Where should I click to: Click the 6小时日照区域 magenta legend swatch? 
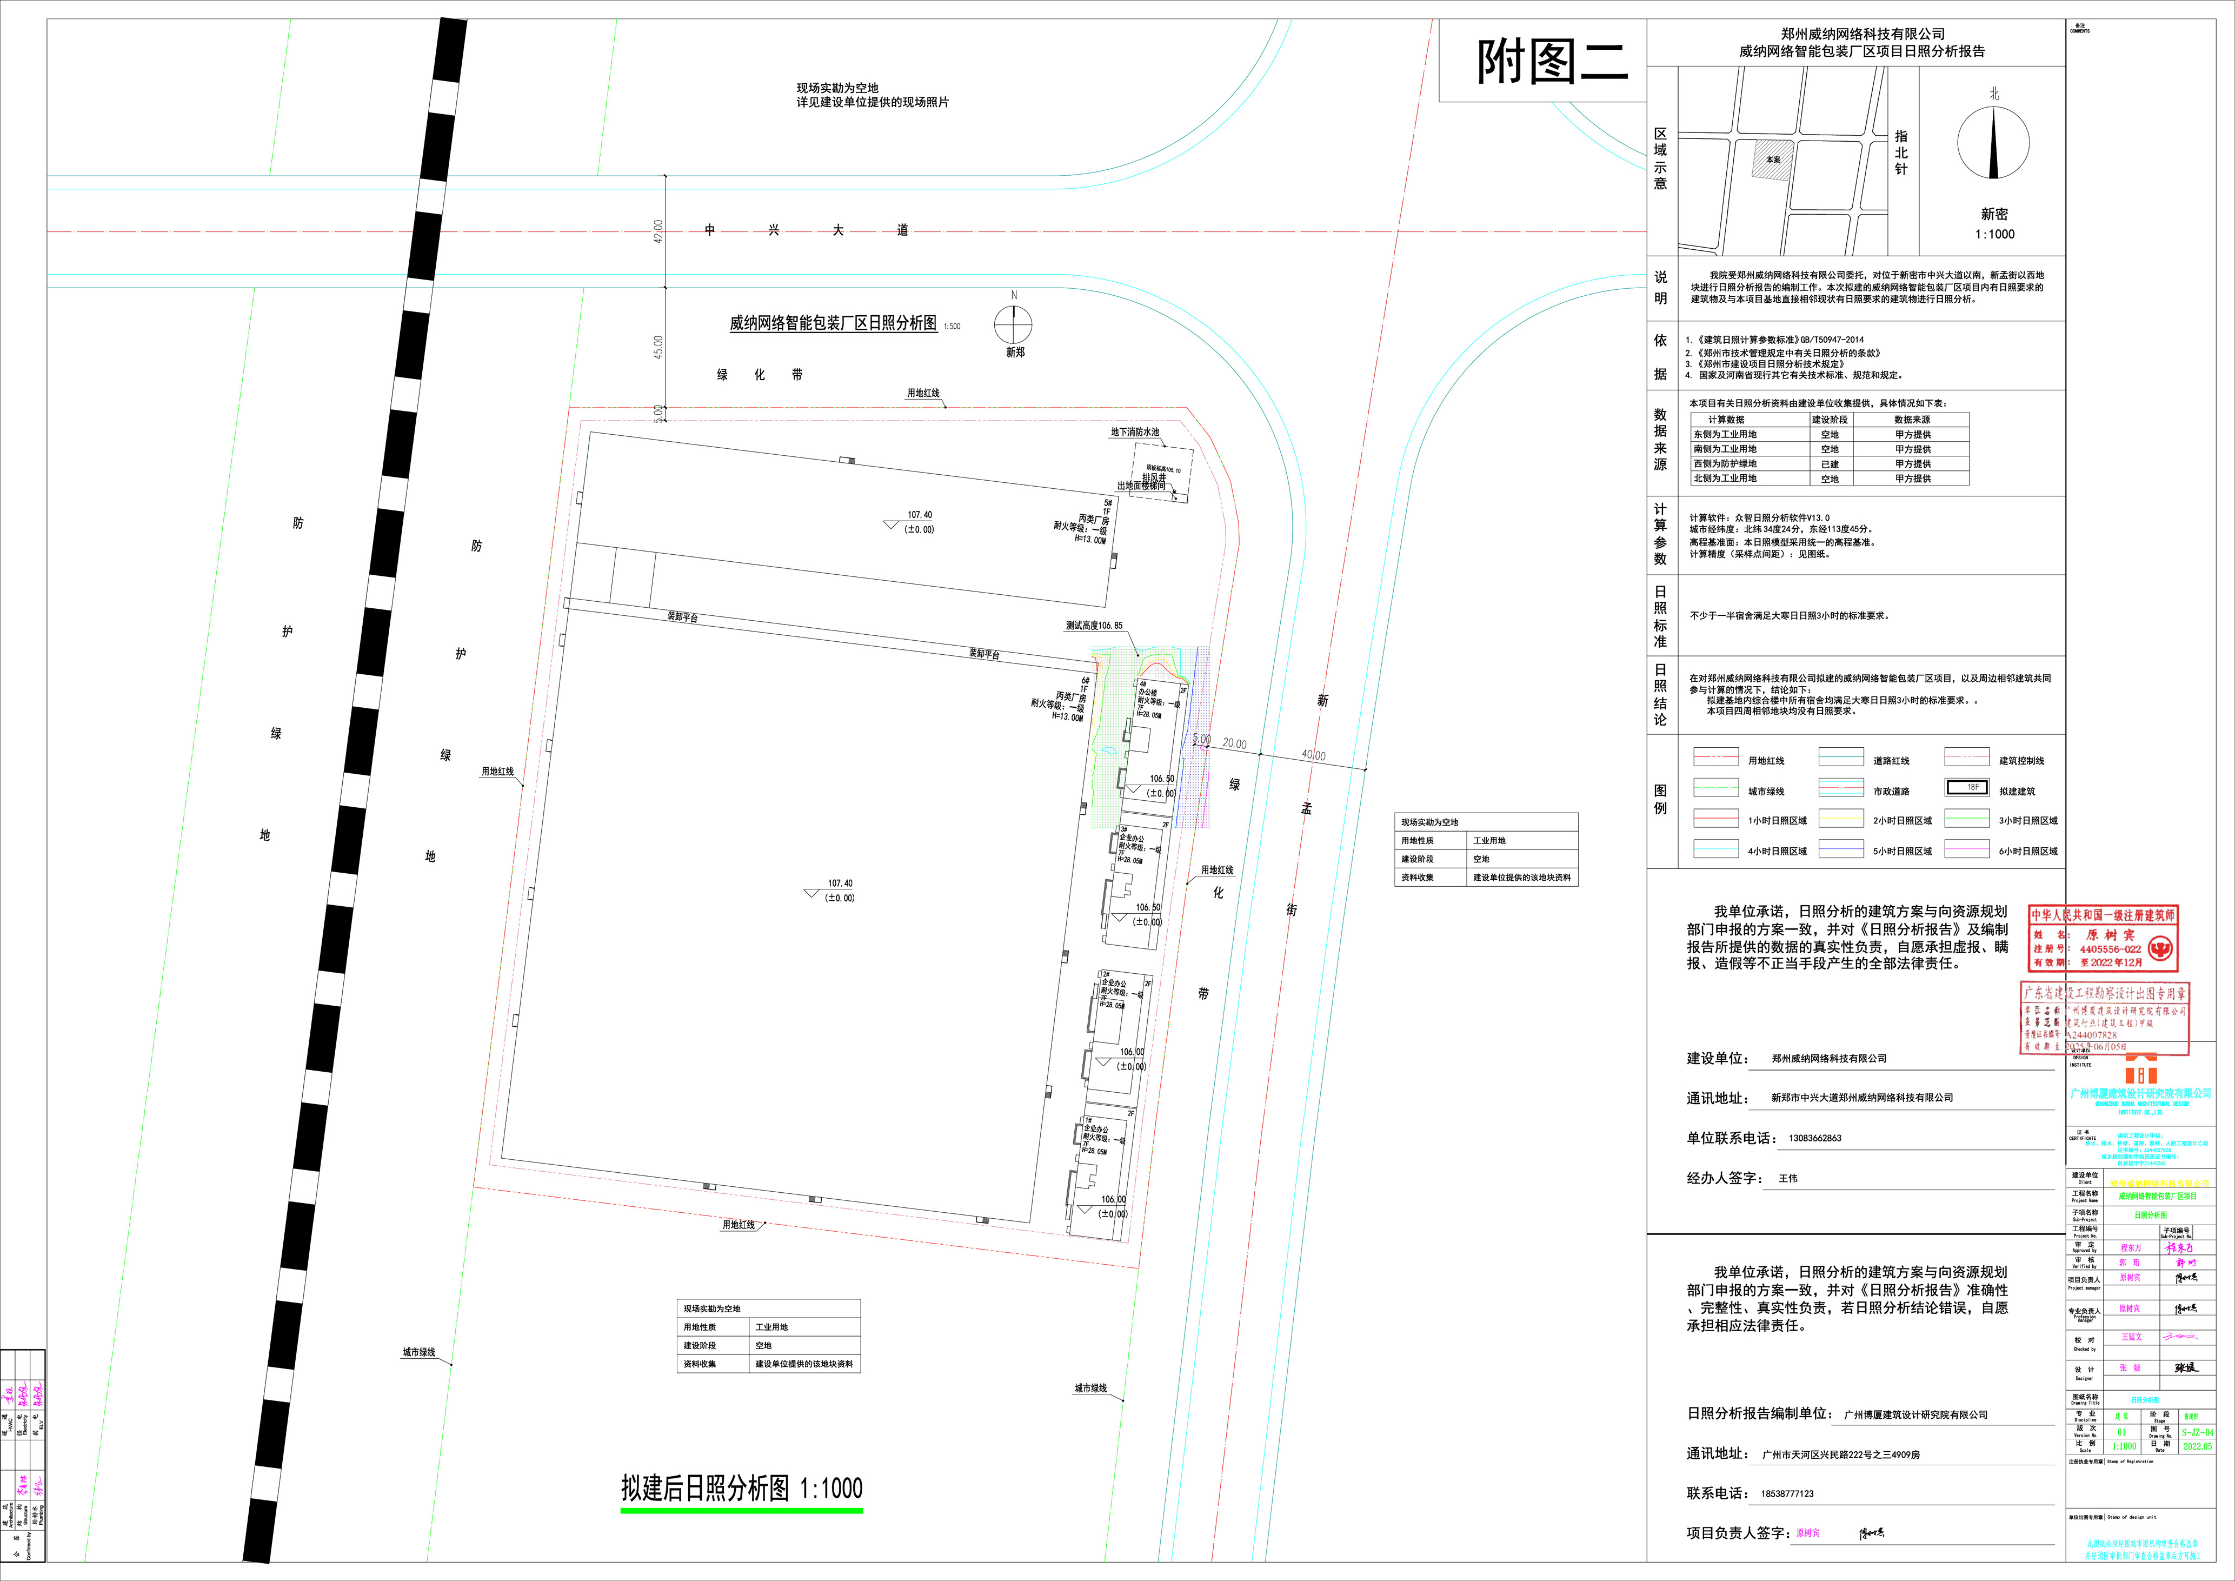[1966, 850]
